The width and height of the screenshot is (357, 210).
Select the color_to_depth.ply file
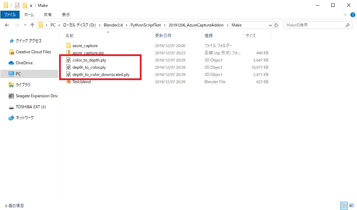[89, 60]
